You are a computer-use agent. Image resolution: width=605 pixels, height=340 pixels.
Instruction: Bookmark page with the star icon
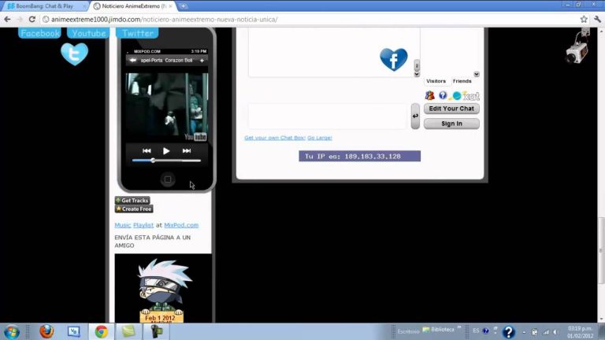coord(584,19)
